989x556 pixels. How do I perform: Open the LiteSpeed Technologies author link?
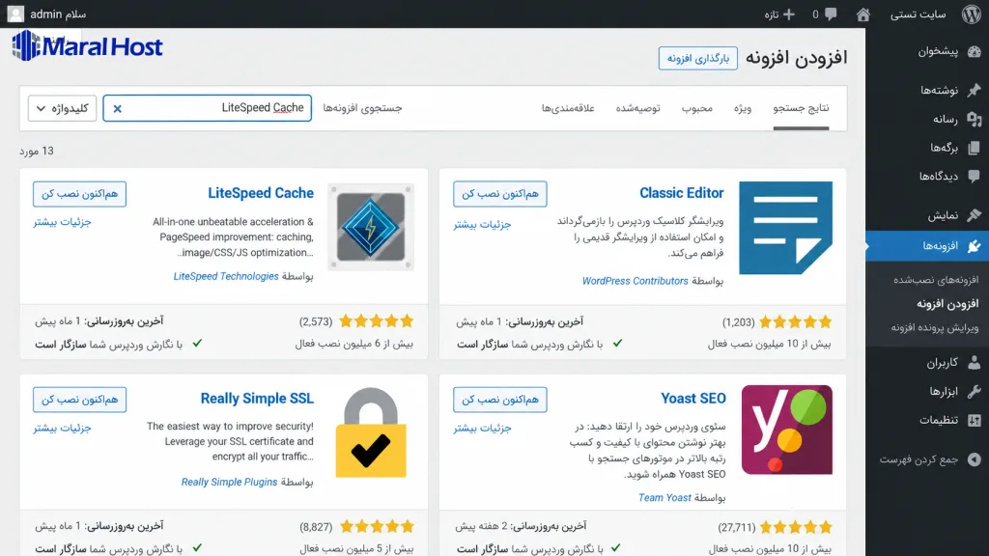click(226, 276)
